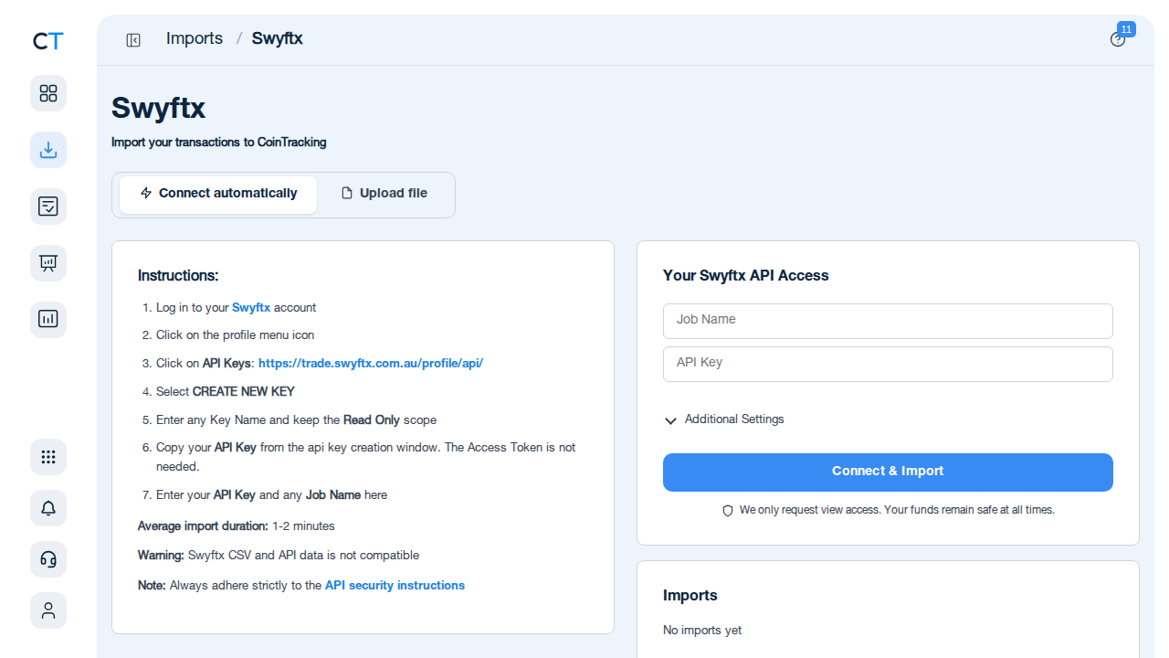
Task: Open the user account profile icon
Action: coord(48,610)
